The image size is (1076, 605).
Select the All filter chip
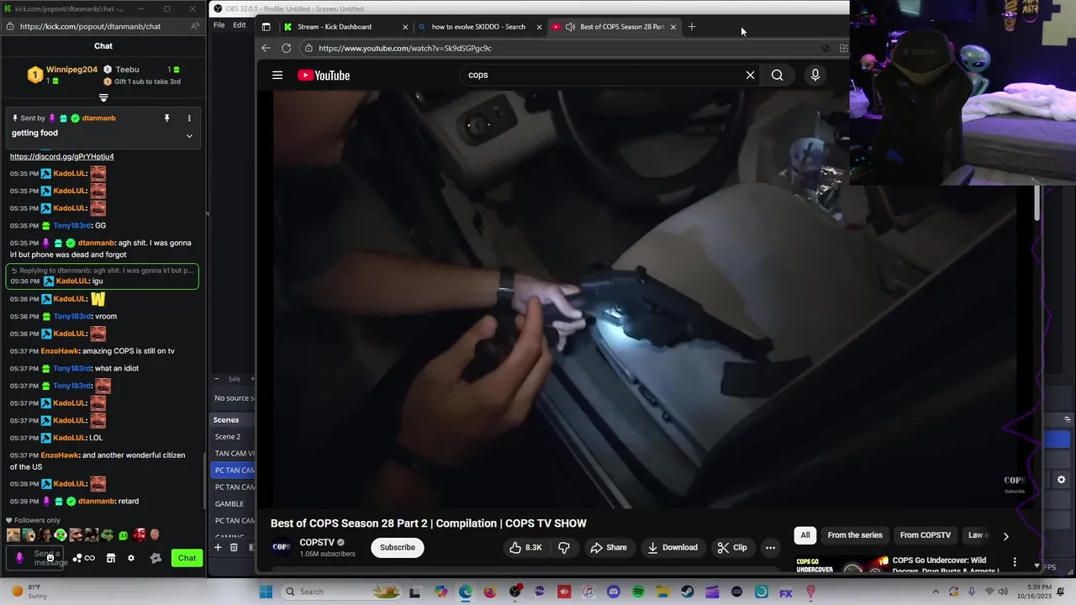(805, 535)
